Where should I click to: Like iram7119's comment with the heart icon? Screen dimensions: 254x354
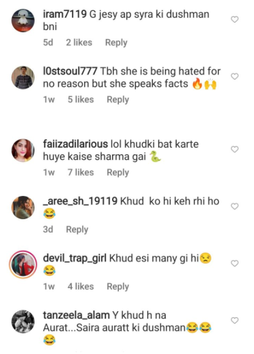[235, 20]
